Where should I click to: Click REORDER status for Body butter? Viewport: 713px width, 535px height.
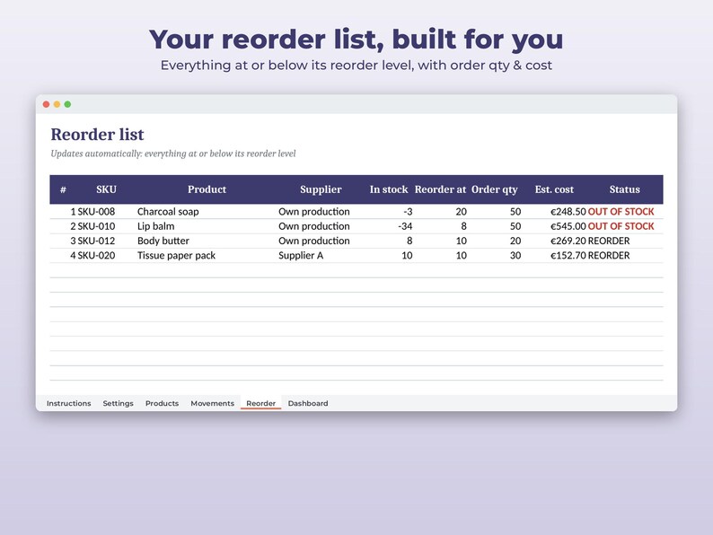[609, 241]
